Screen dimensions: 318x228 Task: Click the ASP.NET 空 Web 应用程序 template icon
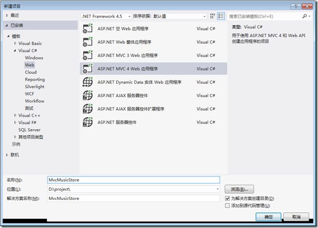tap(87, 29)
